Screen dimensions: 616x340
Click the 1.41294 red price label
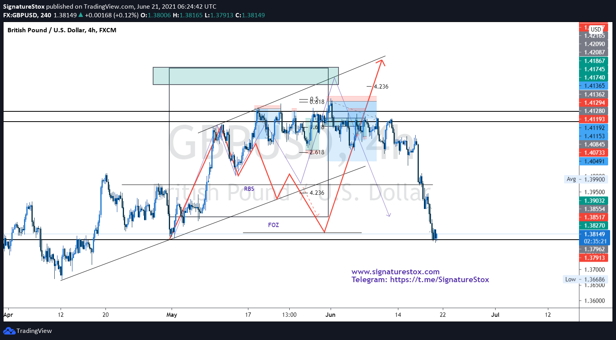[594, 103]
